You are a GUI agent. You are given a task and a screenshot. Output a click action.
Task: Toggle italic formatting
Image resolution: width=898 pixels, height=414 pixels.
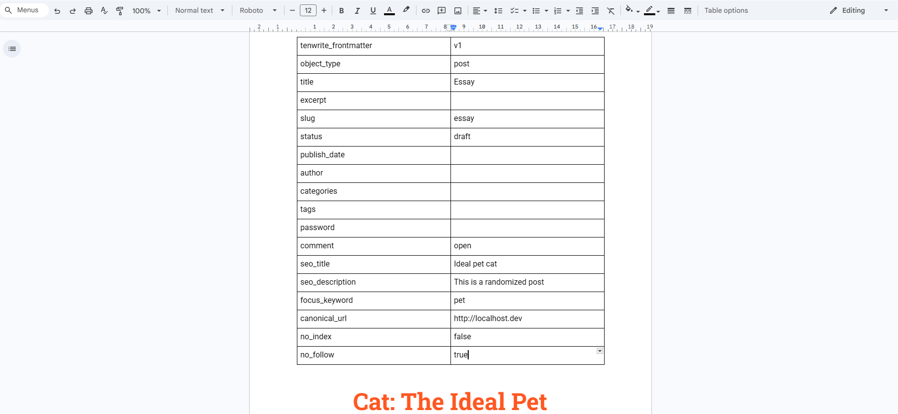357,10
